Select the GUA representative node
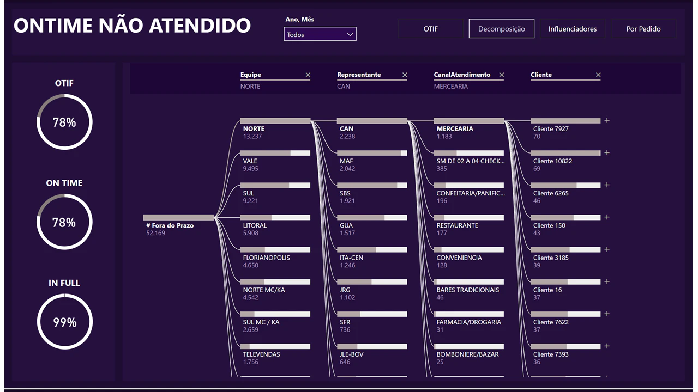Viewport: 698px width, 392px height. click(372, 225)
